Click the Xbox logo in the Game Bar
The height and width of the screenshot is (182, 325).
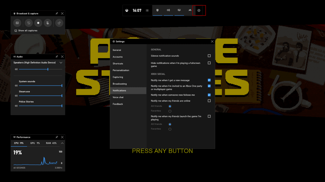(x=127, y=10)
